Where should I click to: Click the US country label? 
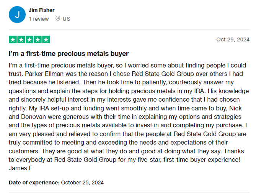coord(67,19)
